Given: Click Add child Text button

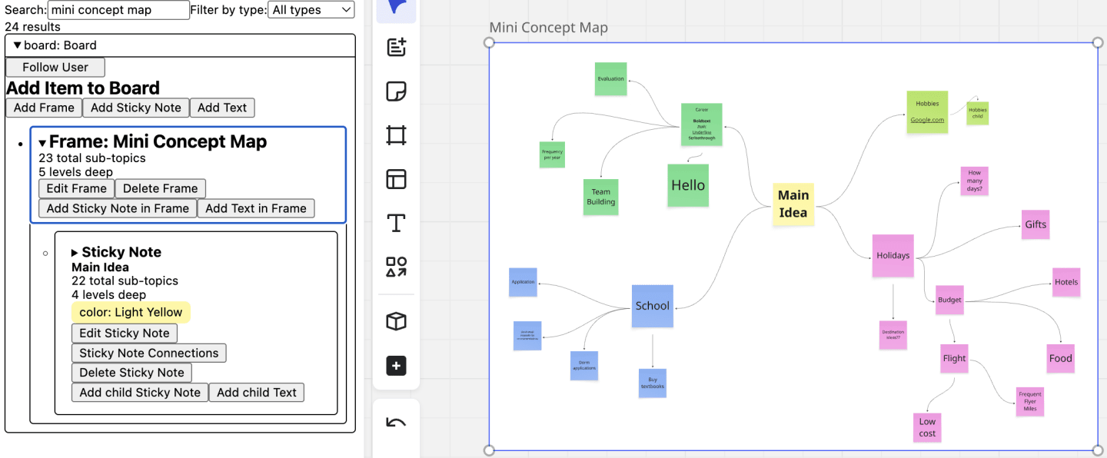Looking at the screenshot, I should [x=257, y=392].
